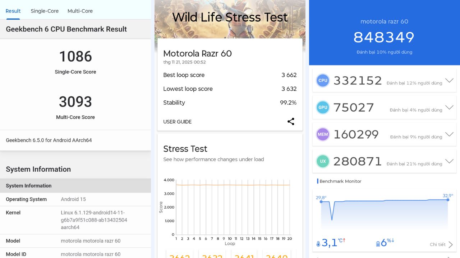This screenshot has width=460, height=258.
Task: Expand the MEM score details chevron
Action: pos(449,134)
